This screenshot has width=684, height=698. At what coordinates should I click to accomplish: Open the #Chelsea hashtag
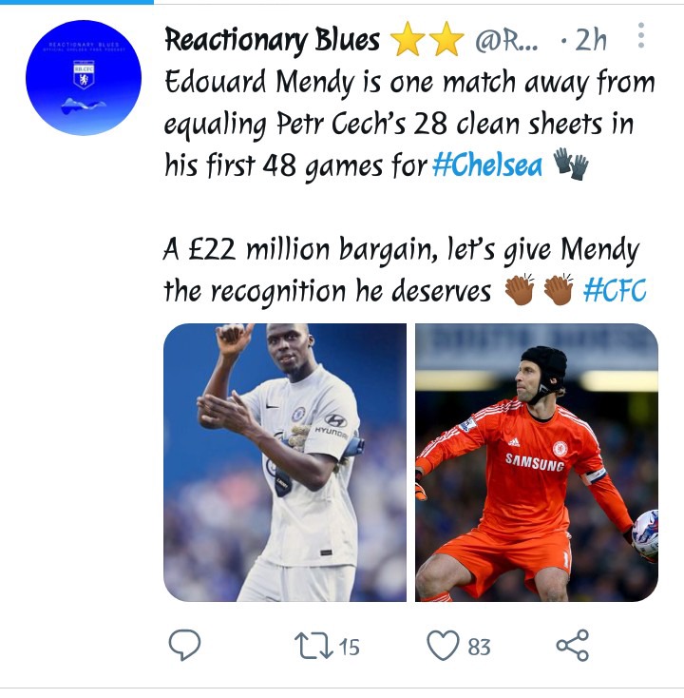click(487, 165)
